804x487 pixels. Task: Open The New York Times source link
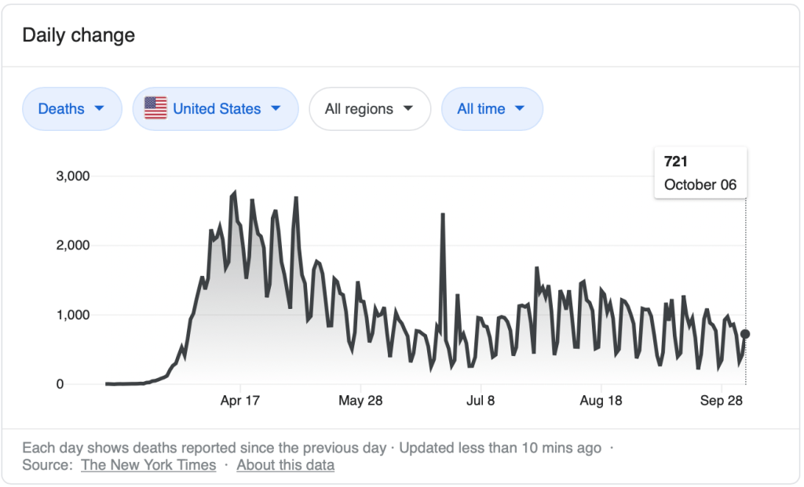click(x=148, y=465)
